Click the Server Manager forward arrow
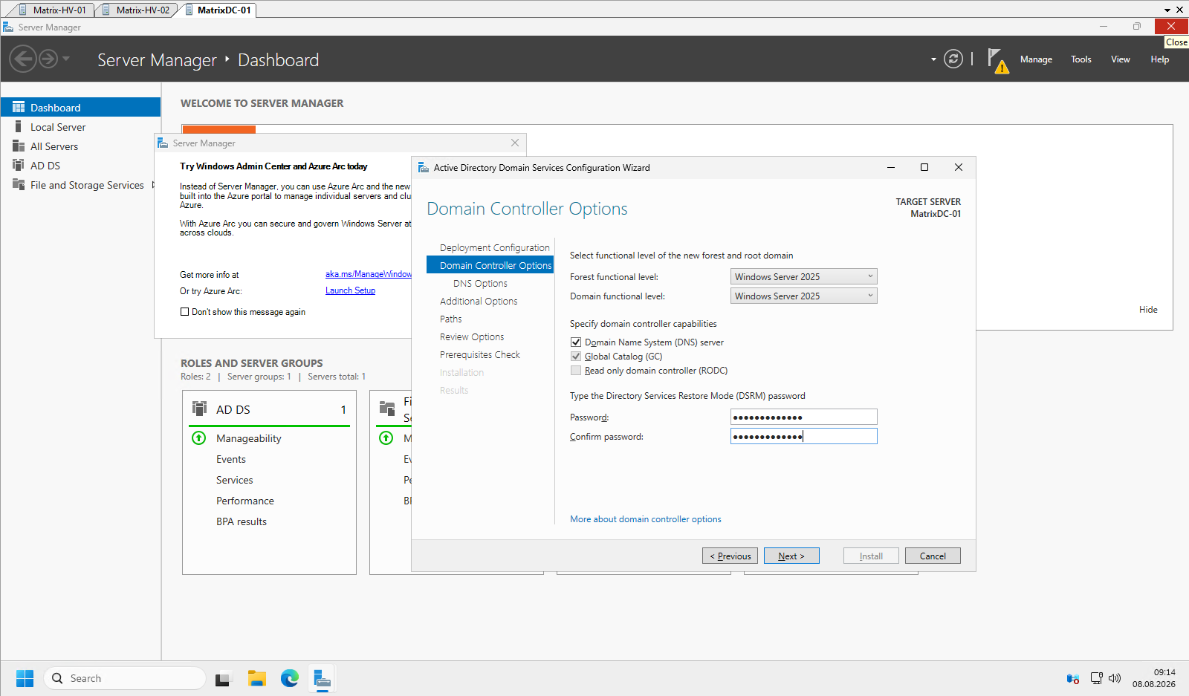The image size is (1189, 696). tap(48, 59)
